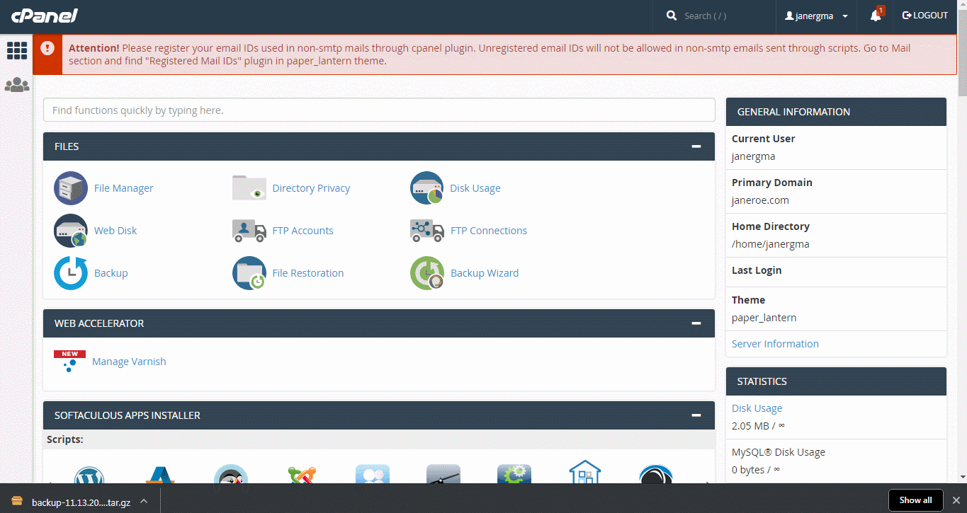Start the Backup Wizard icon

[x=427, y=273]
